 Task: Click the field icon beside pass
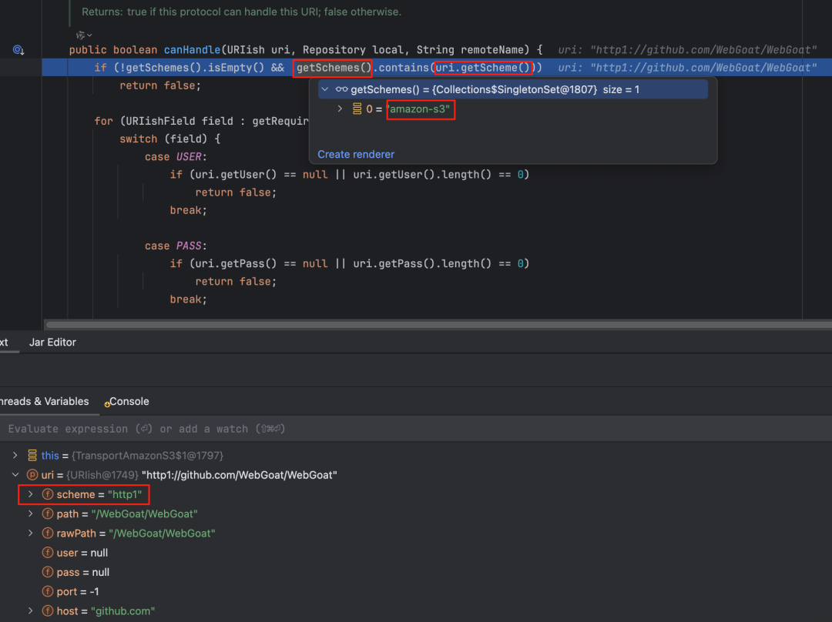[48, 572]
